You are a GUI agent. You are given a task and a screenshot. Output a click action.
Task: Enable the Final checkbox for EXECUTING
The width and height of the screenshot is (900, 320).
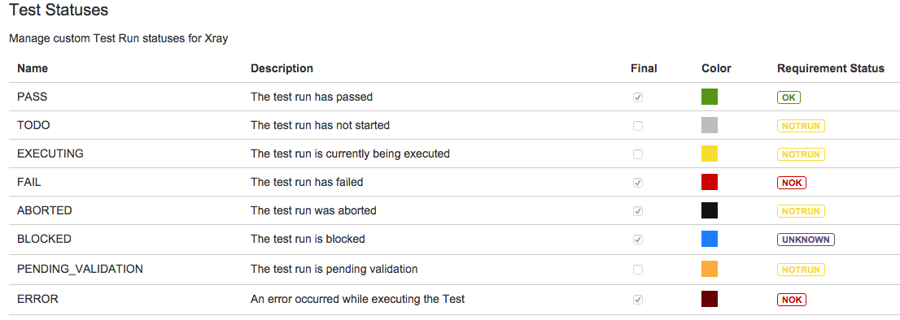(x=638, y=154)
